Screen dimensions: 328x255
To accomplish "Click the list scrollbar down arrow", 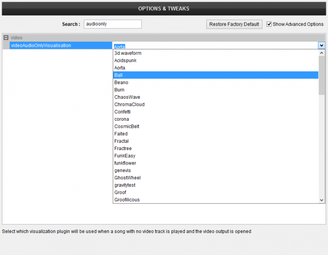I will 322,200.
